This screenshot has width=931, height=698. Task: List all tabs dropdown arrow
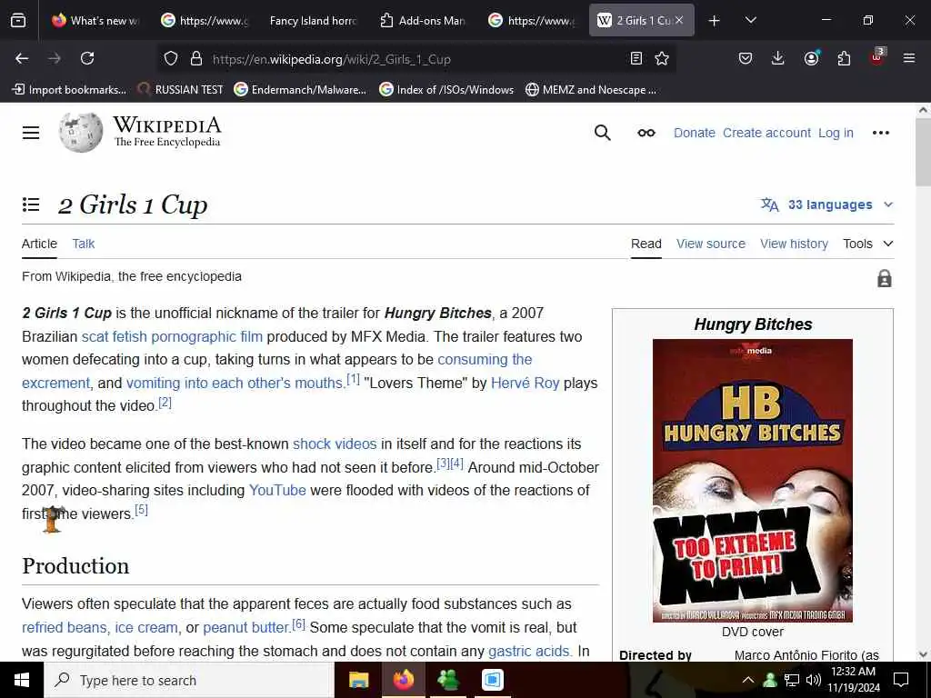(x=750, y=20)
